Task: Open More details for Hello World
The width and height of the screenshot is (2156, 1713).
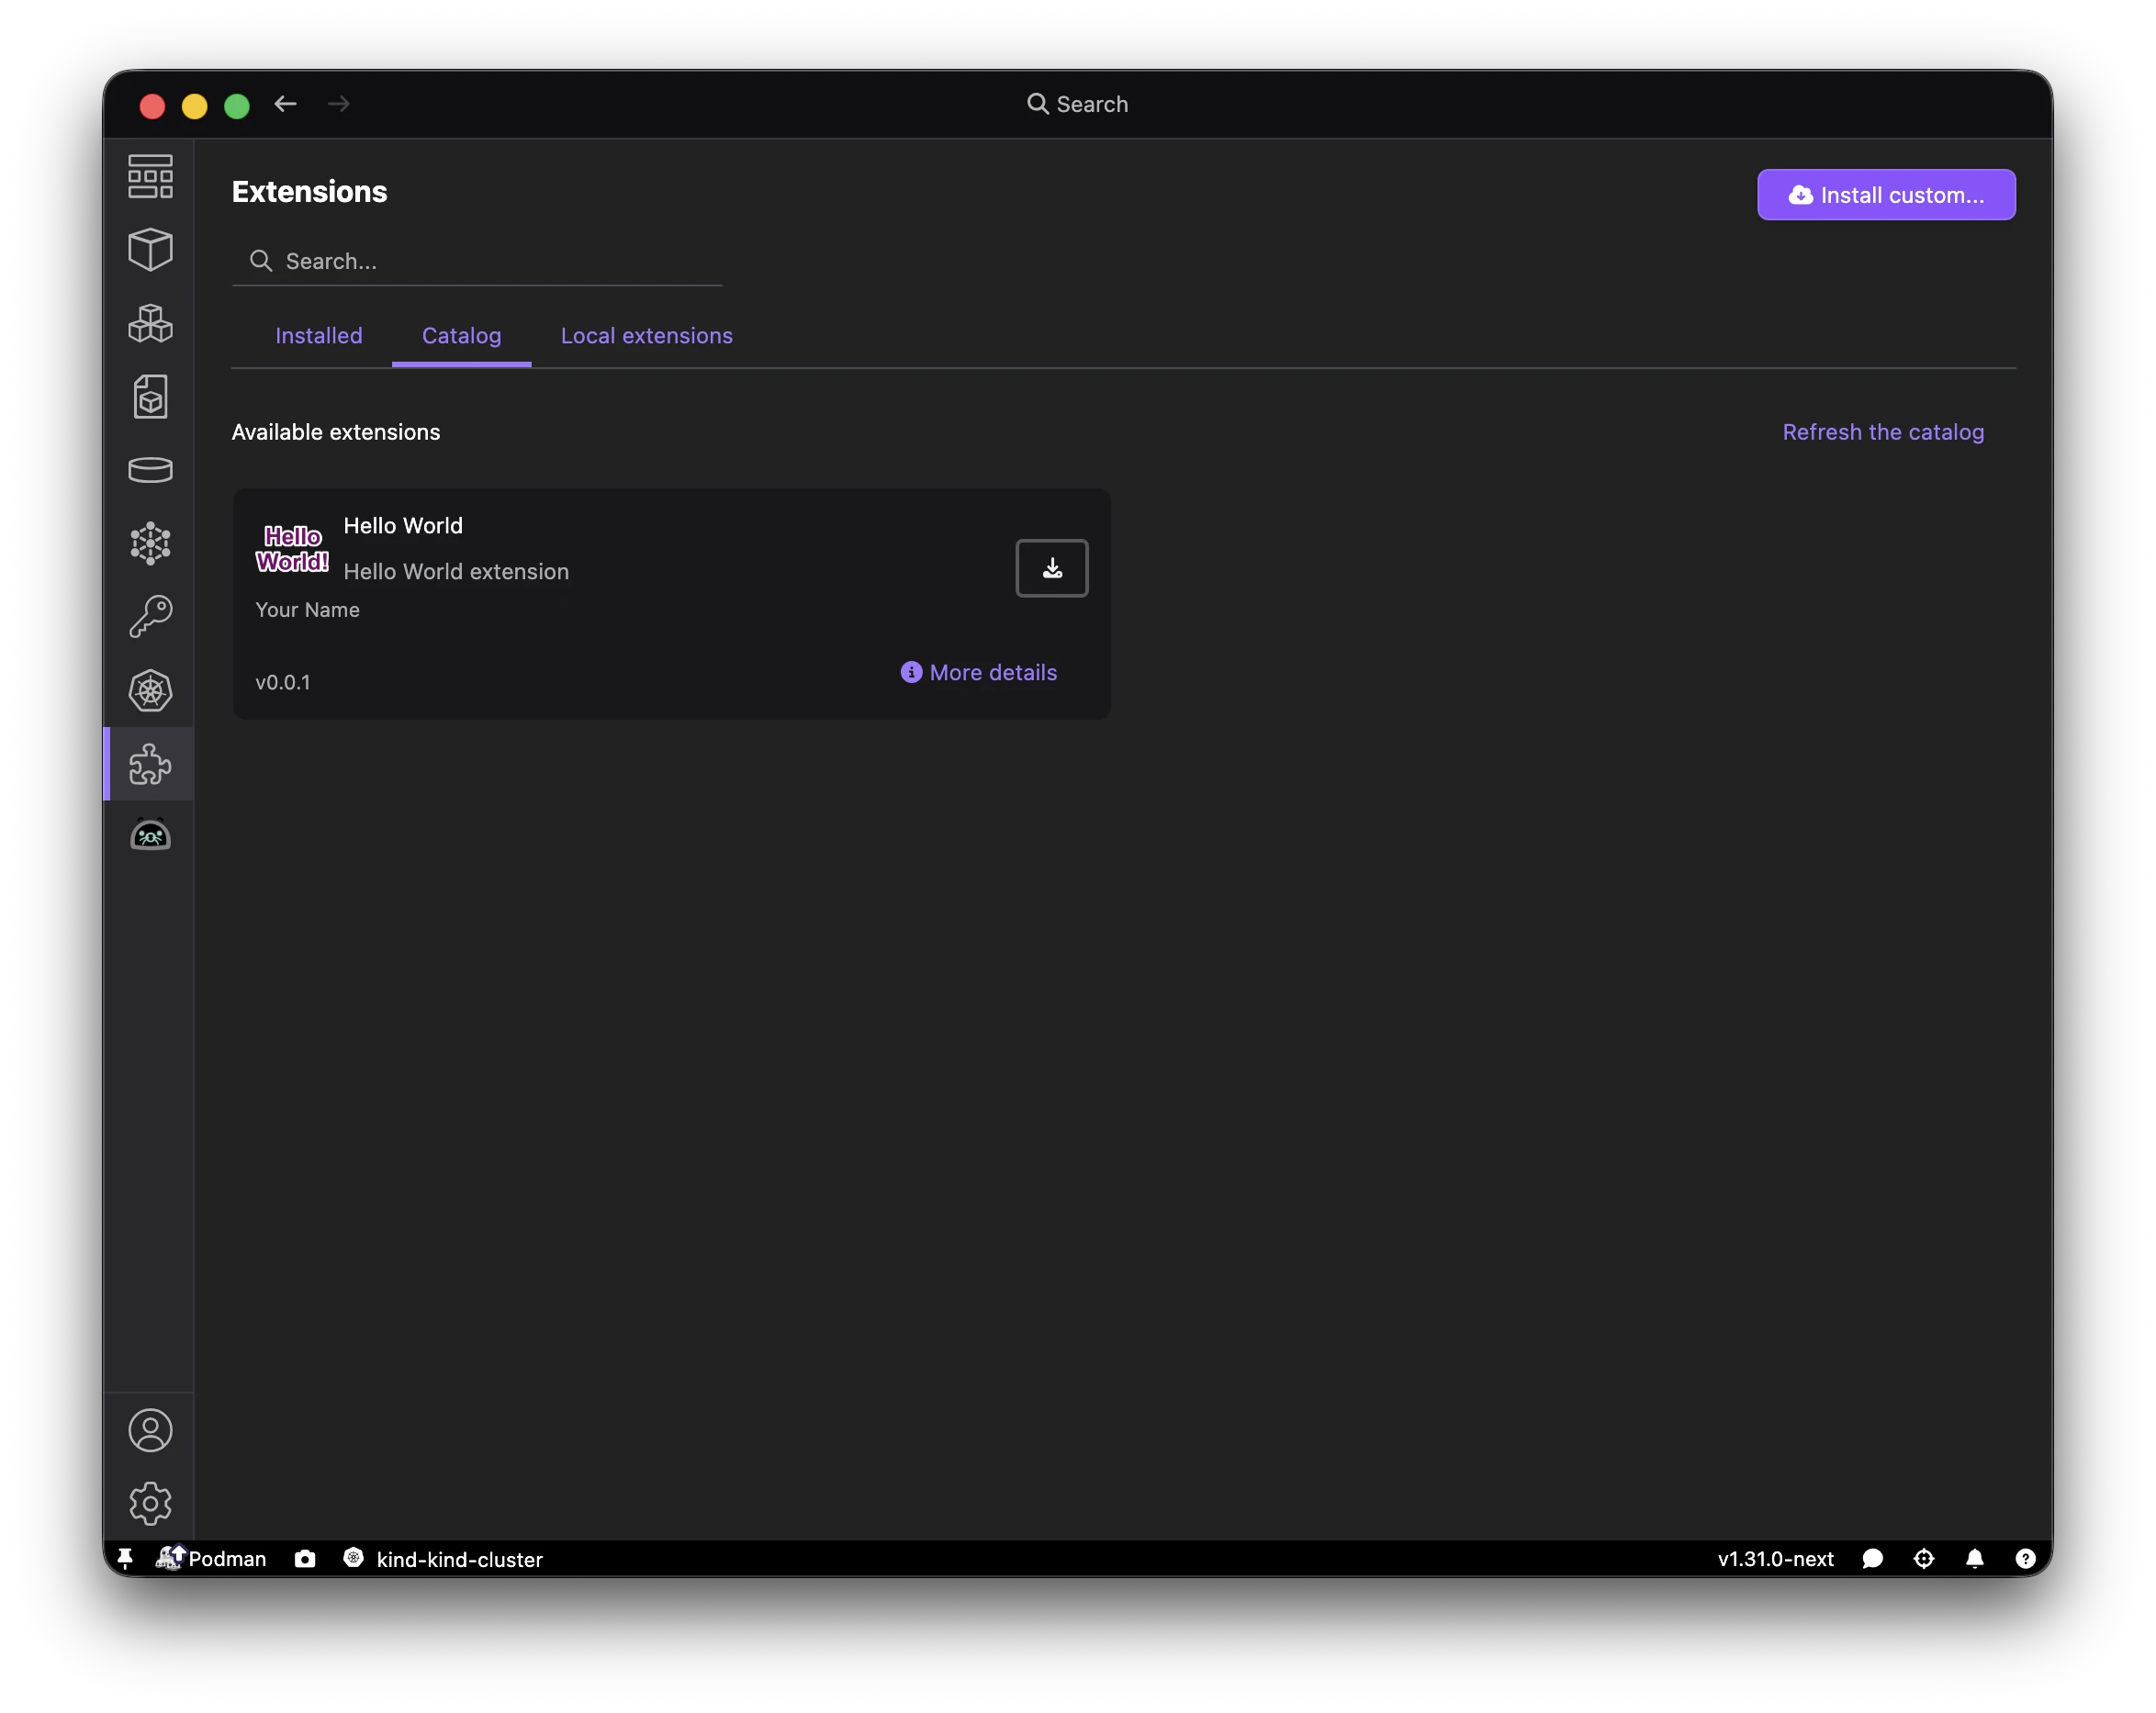Action: 978,672
